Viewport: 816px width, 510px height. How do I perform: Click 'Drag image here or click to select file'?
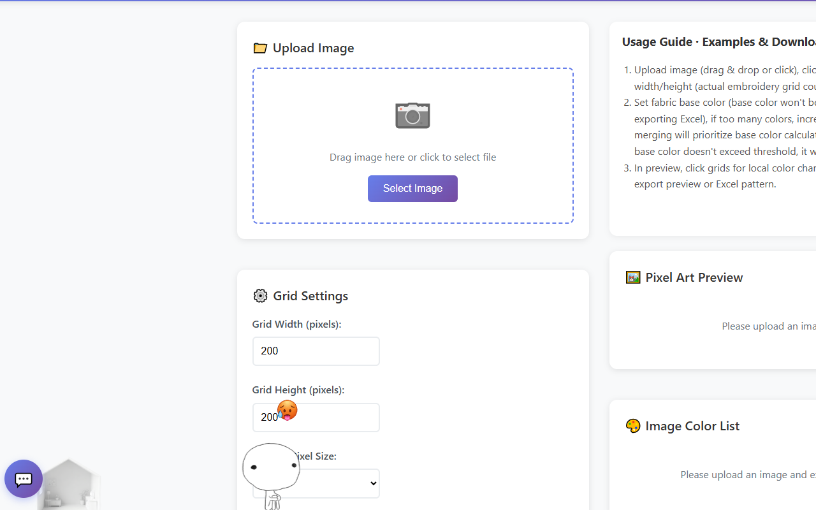coord(412,157)
